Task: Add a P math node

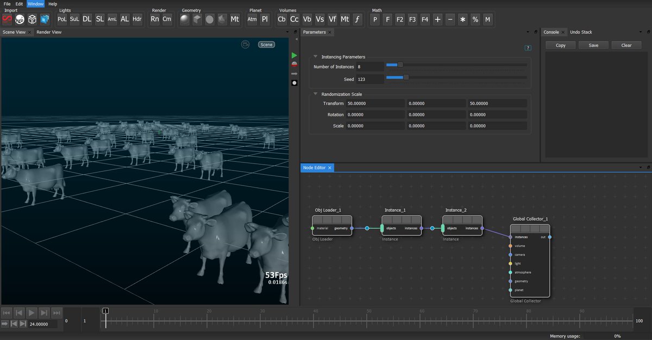Action: pos(375,19)
